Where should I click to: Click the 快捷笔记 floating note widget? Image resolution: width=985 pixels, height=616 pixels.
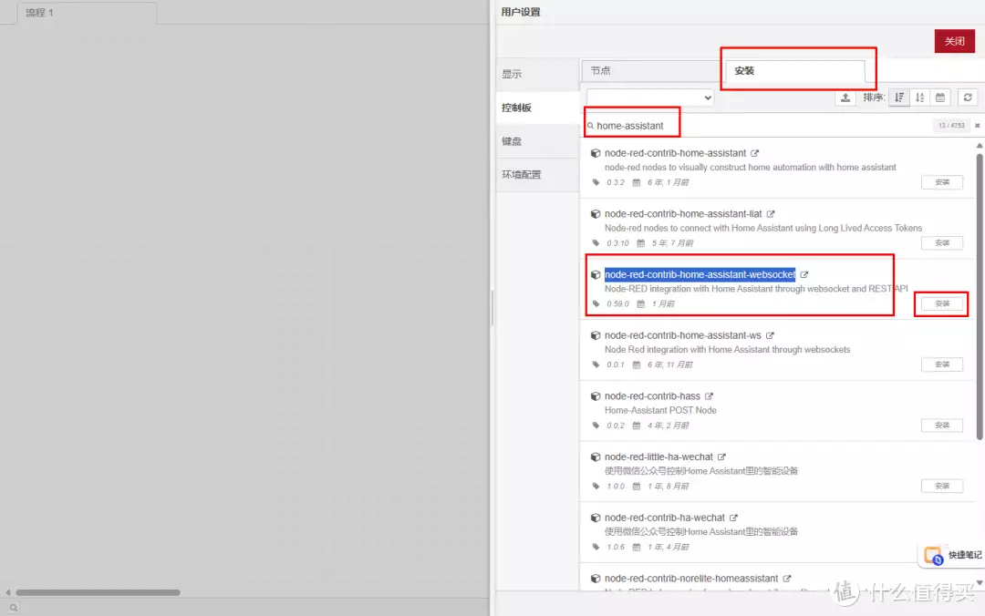click(x=952, y=555)
